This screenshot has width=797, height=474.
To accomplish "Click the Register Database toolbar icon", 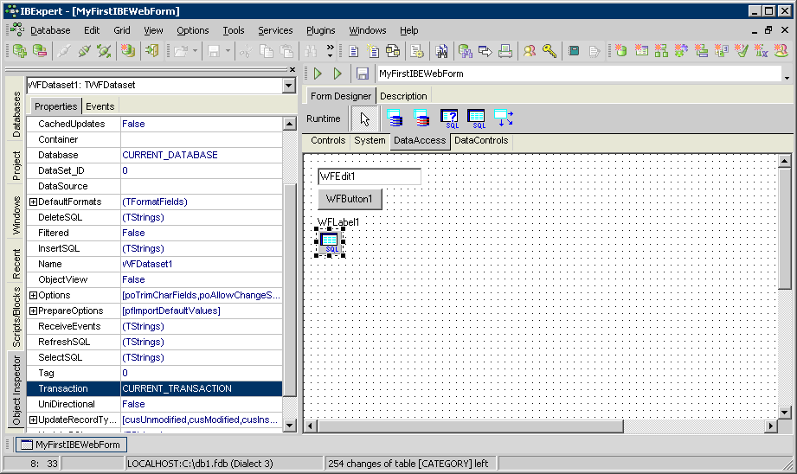I will click(x=19, y=51).
